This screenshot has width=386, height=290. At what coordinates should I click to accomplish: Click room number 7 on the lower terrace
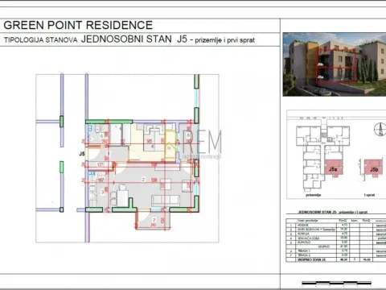[x=154, y=221]
